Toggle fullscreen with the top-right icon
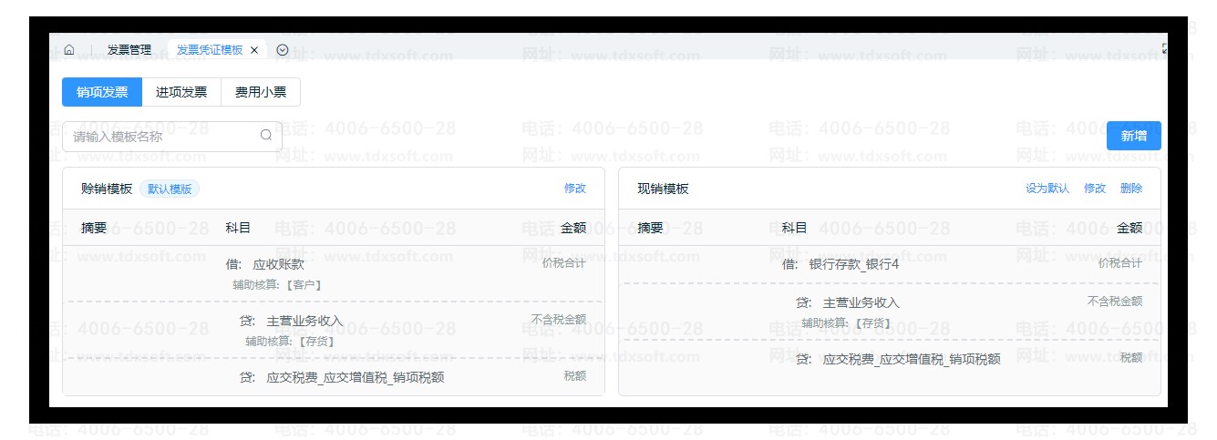The image size is (1217, 440). [x=1164, y=49]
